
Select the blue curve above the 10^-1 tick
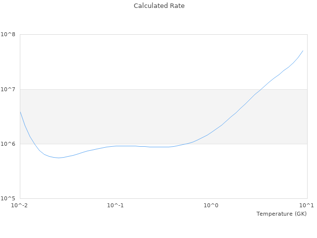(115, 146)
